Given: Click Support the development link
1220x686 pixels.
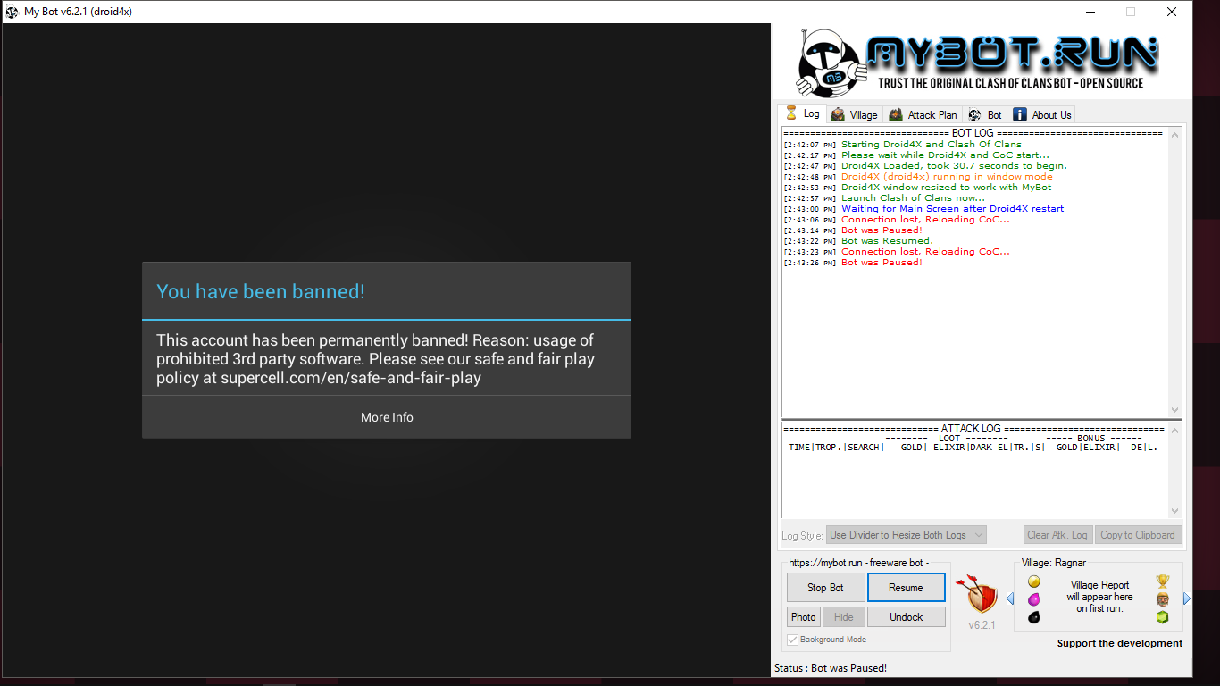Looking at the screenshot, I should tap(1119, 643).
